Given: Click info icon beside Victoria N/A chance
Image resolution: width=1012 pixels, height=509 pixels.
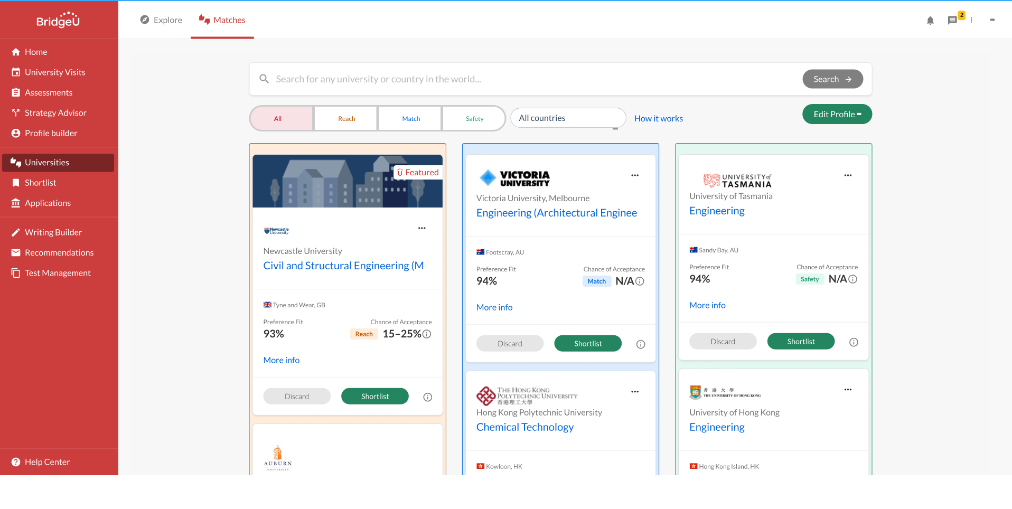Looking at the screenshot, I should tap(640, 281).
